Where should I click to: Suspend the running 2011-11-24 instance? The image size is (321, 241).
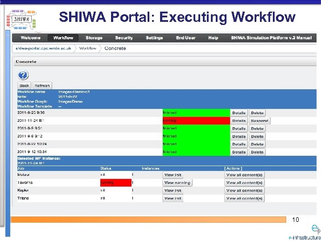click(259, 120)
